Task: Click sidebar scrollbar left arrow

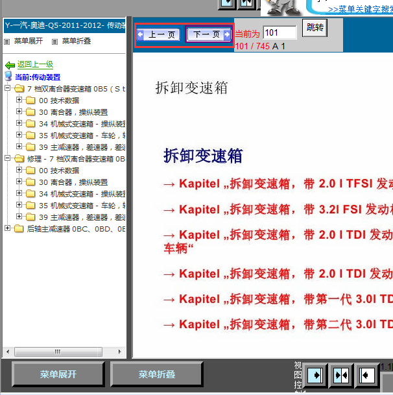Action: pyautogui.click(x=8, y=352)
